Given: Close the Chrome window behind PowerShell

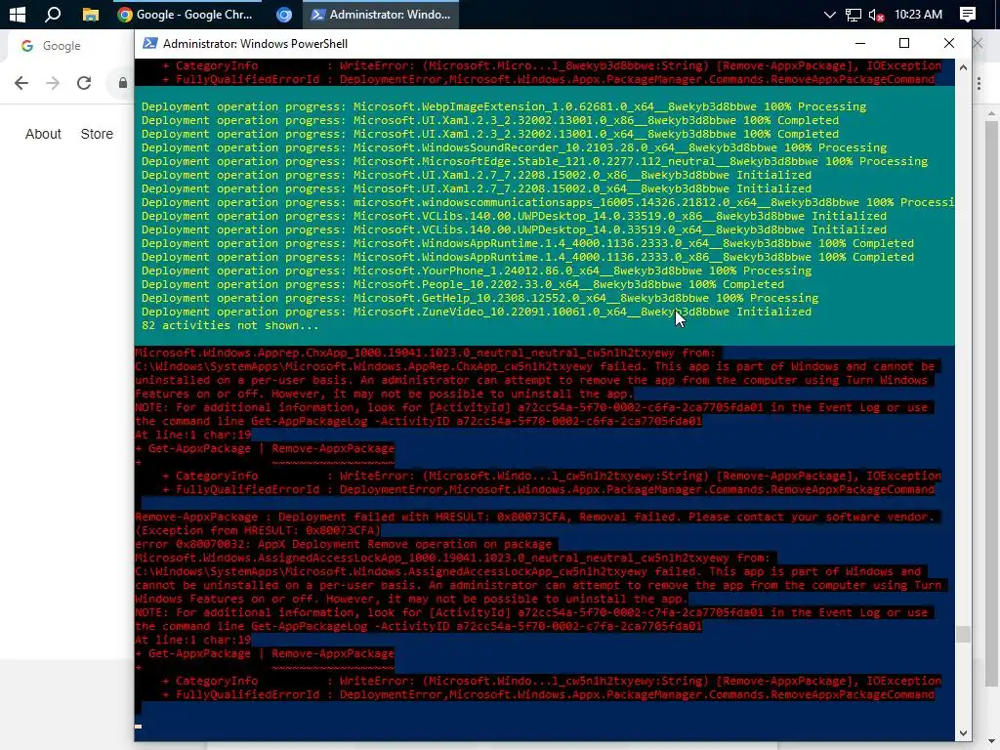Looking at the screenshot, I should tap(979, 43).
